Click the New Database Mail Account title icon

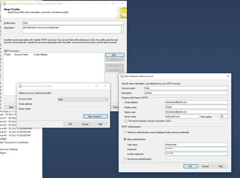tap(122, 76)
